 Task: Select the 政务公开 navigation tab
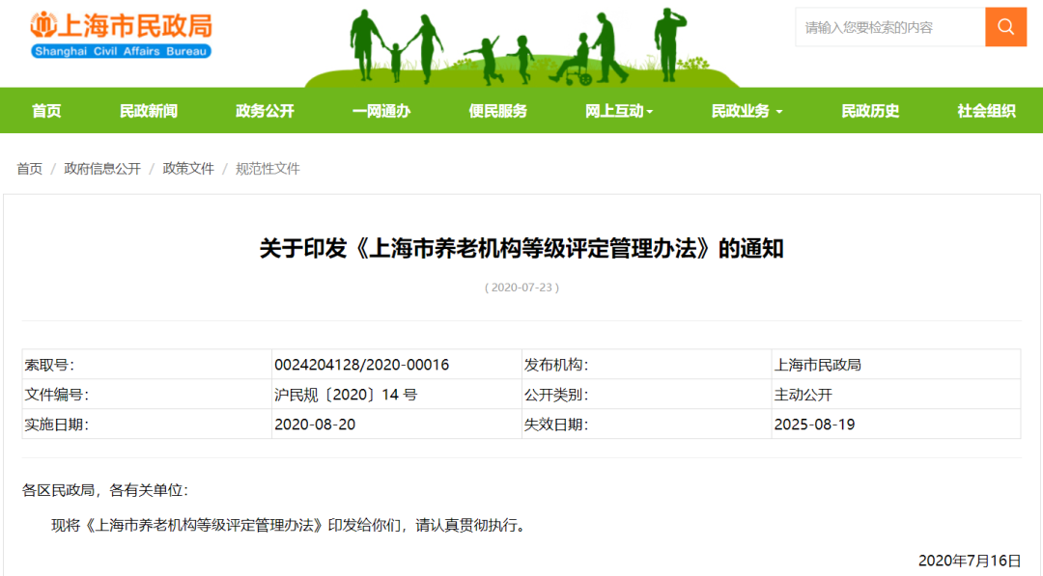point(265,111)
